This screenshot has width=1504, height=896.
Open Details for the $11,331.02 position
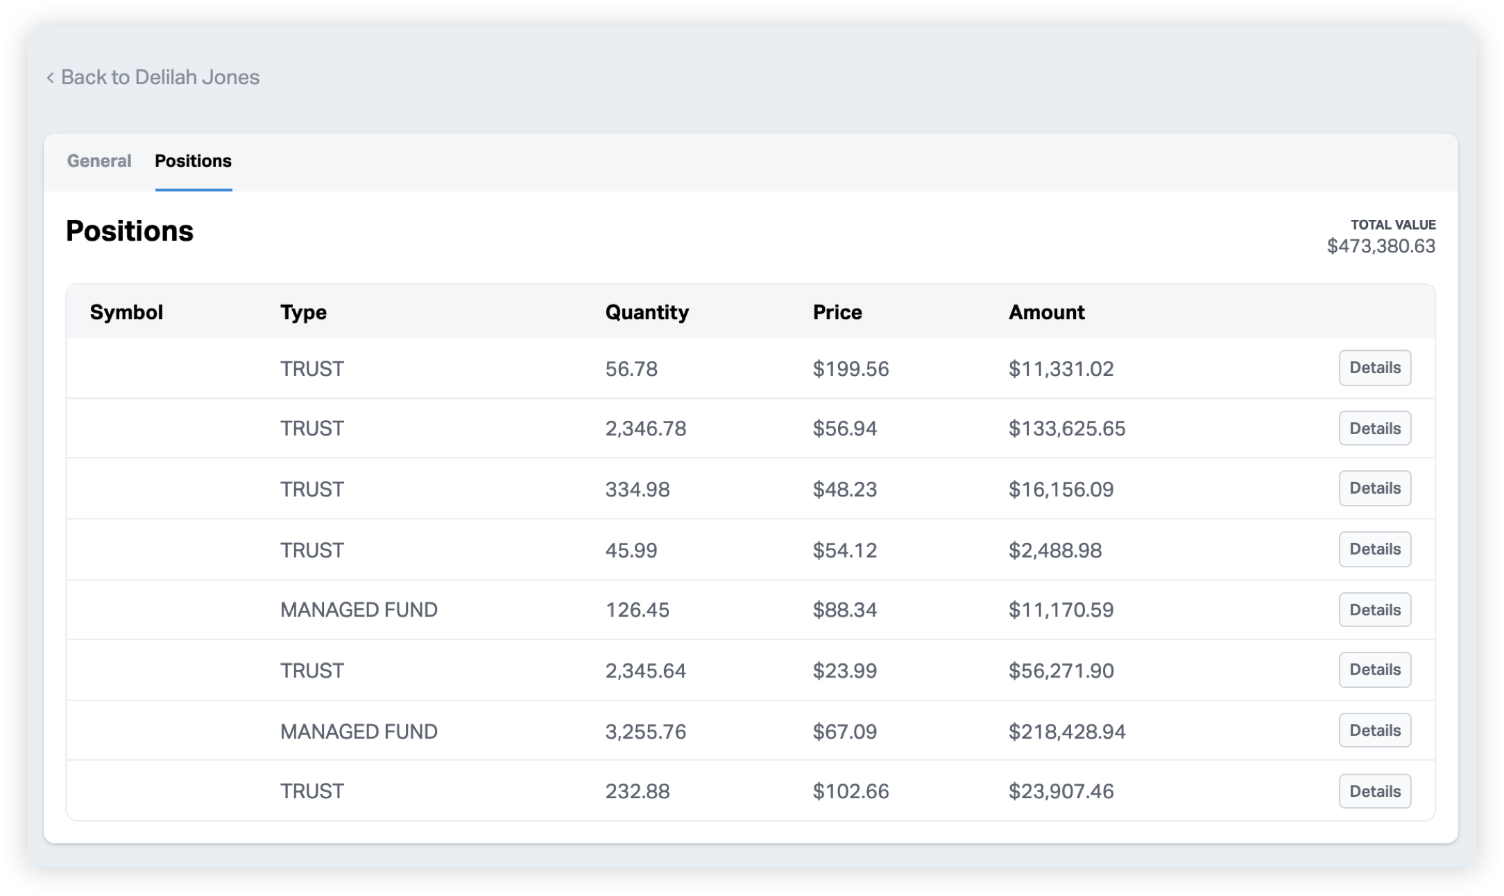(x=1374, y=368)
